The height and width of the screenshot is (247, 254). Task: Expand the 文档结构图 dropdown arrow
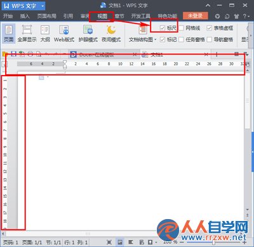point(156,39)
